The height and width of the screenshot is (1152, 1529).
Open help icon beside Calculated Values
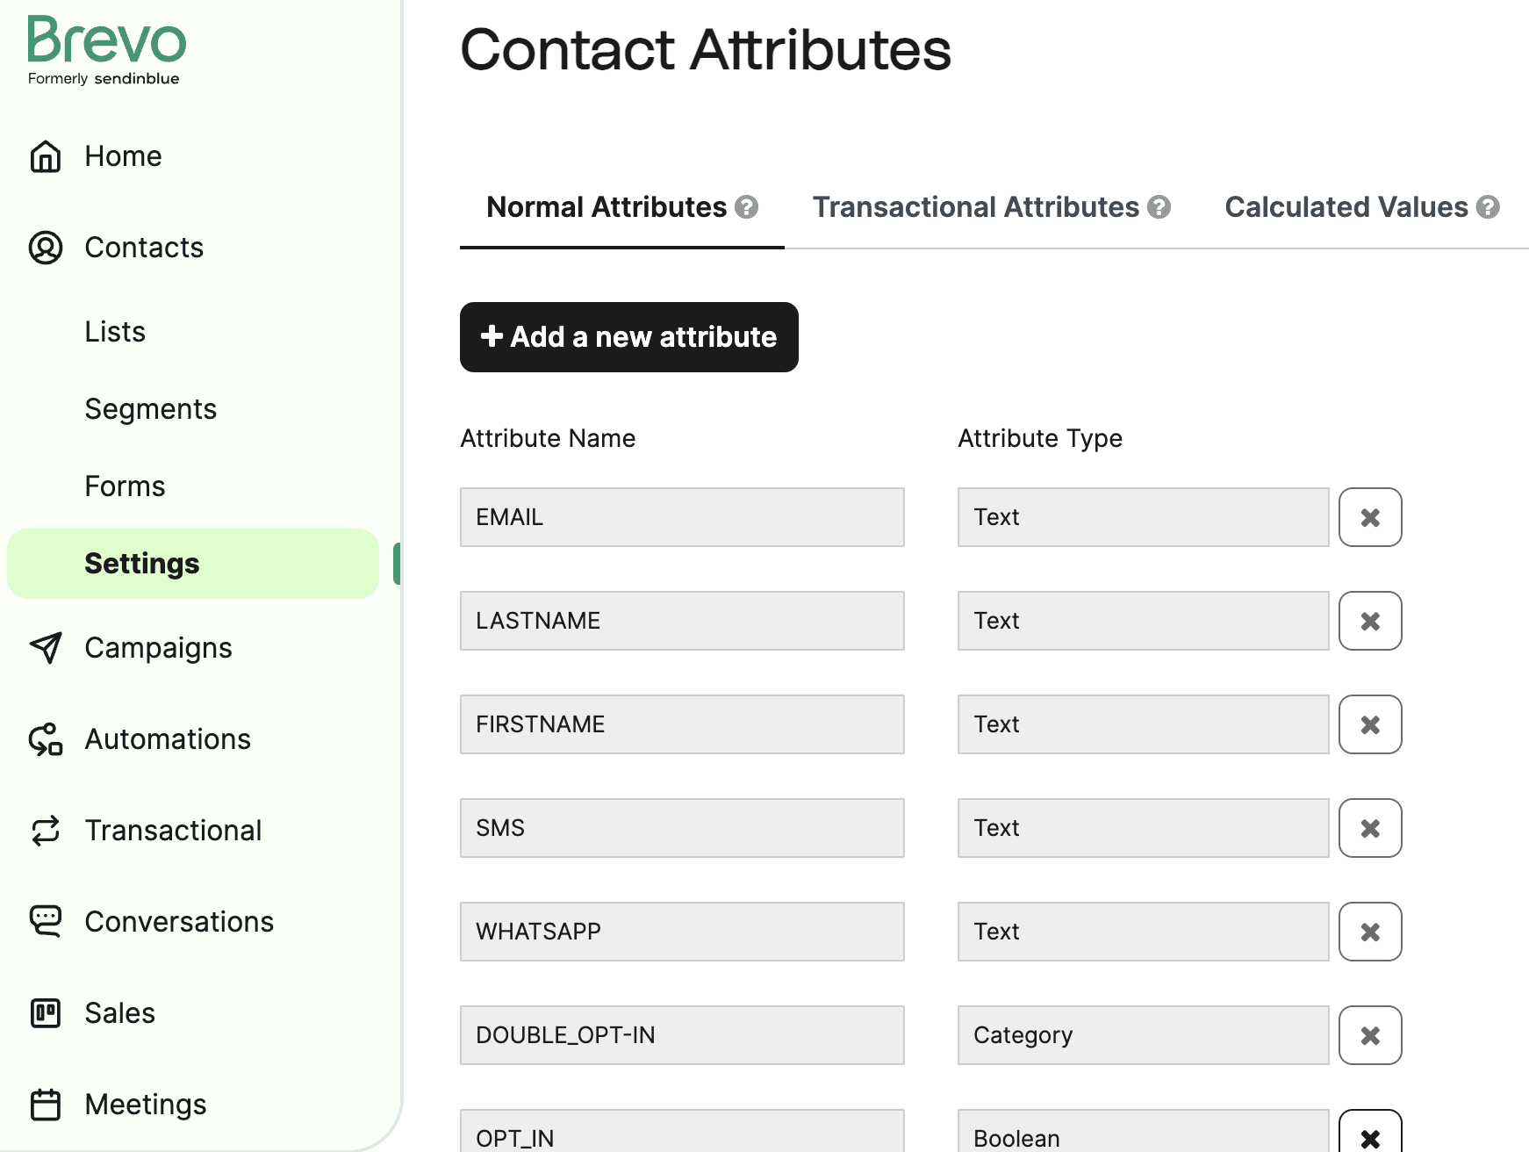[1488, 207]
